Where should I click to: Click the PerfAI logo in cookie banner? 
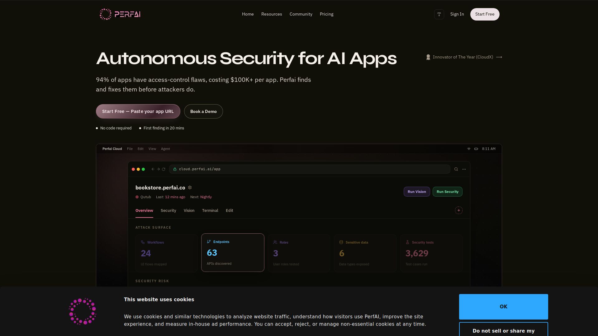[83, 311]
